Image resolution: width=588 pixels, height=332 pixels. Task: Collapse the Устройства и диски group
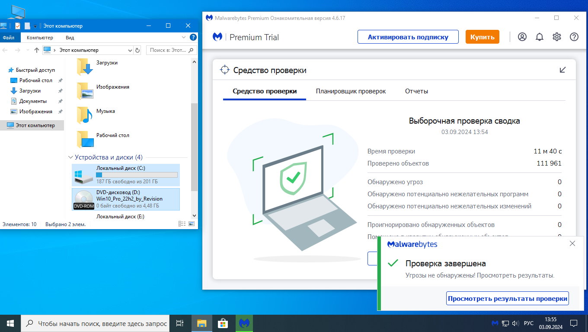71,157
